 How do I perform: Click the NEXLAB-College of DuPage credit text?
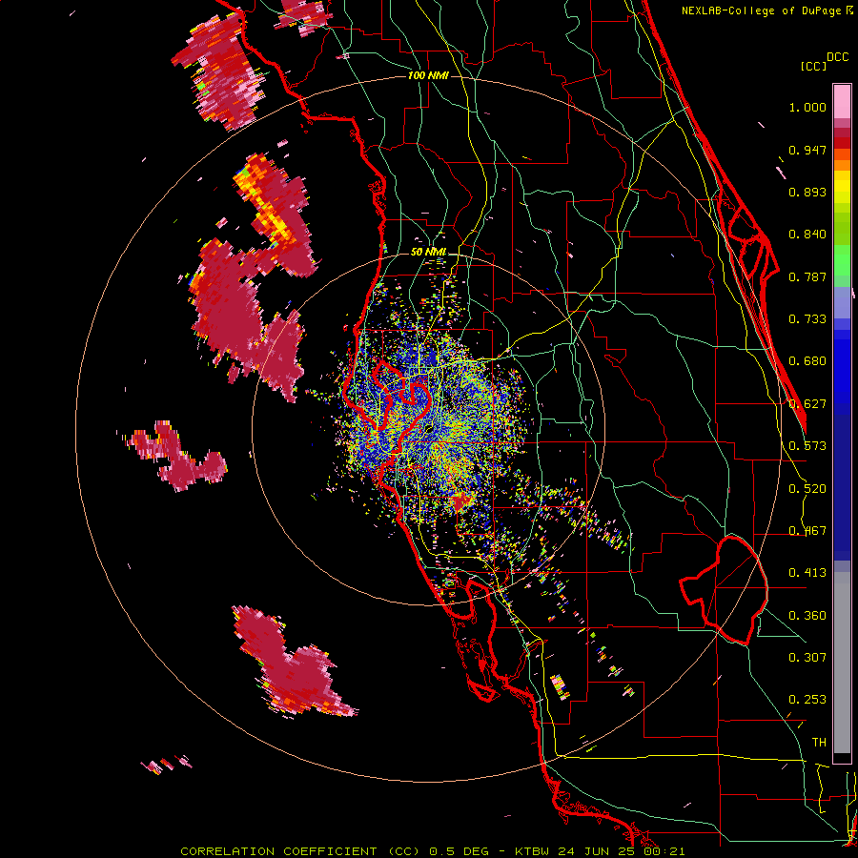click(x=766, y=10)
